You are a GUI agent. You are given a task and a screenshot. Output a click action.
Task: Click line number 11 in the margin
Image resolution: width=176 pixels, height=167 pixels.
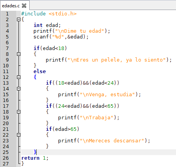6,72
